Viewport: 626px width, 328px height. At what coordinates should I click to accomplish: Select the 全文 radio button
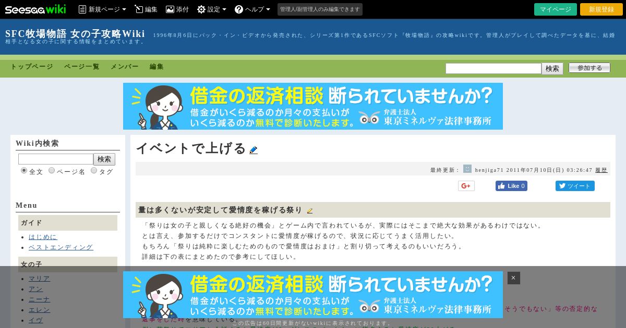point(24,170)
